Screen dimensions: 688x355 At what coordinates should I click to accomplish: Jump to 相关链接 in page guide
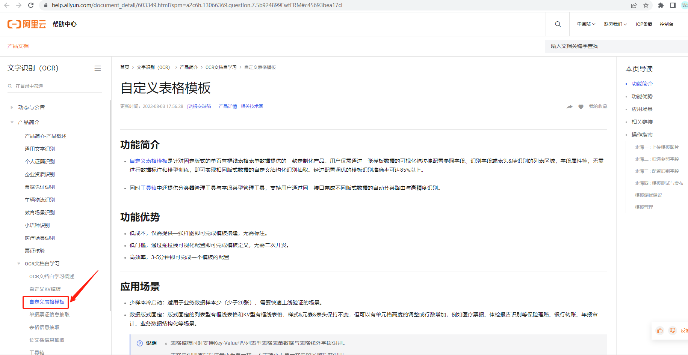pyautogui.click(x=642, y=122)
